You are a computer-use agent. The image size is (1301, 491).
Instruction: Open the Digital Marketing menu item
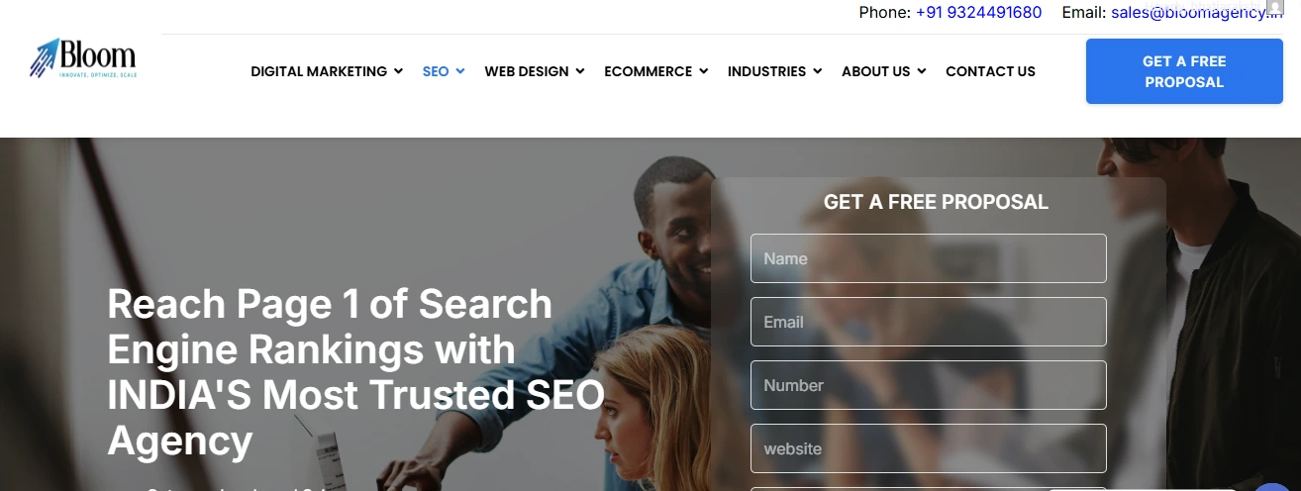click(319, 71)
